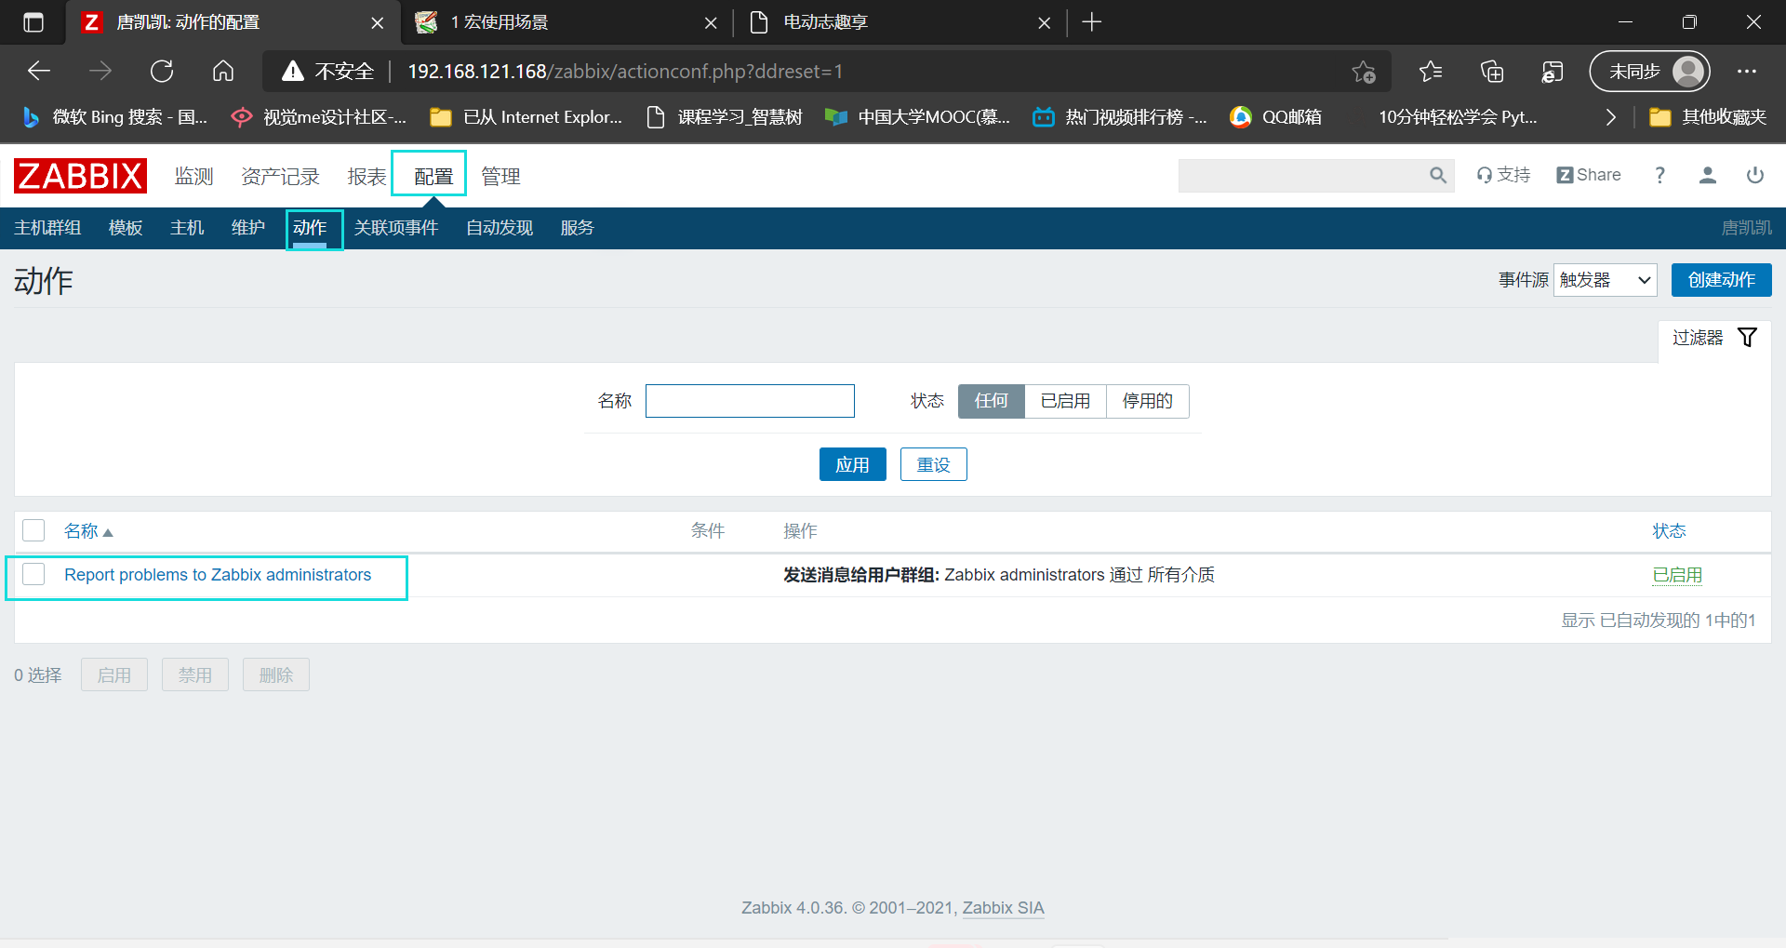The height and width of the screenshot is (948, 1786).
Task: Open Zabbix Share link
Action: [x=1589, y=175]
